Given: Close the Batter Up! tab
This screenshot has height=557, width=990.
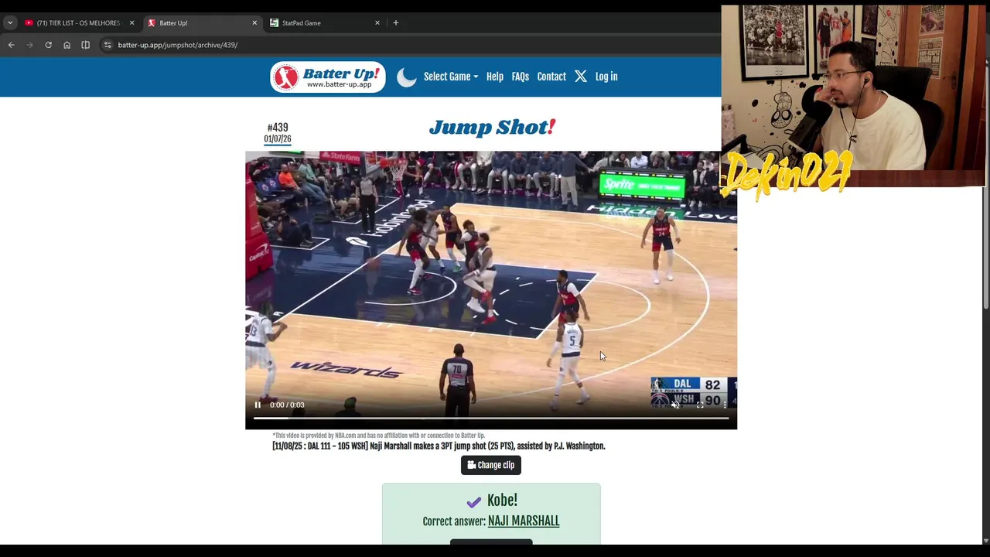Looking at the screenshot, I should [254, 23].
